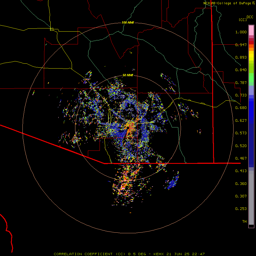256x256 pixels.
Task: Click the 0.947 color scale label
Action: tap(241, 45)
